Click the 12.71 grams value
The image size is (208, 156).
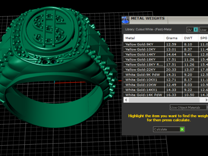171,80
